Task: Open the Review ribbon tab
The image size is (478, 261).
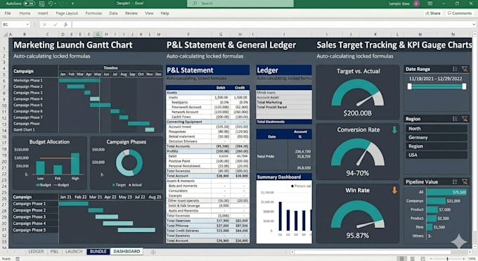Action: (131, 13)
